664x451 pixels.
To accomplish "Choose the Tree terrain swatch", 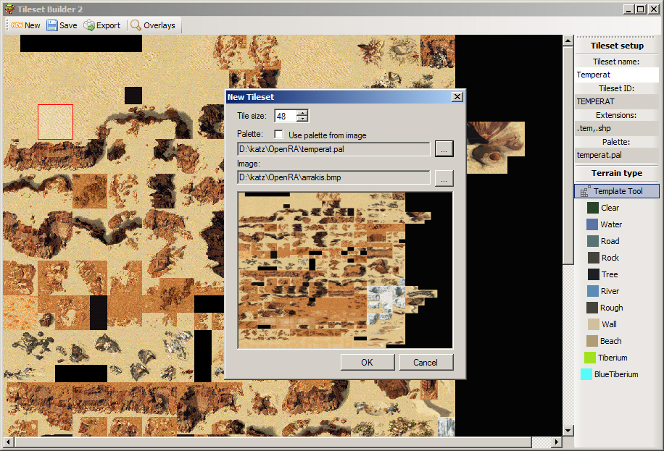I will (x=593, y=274).
